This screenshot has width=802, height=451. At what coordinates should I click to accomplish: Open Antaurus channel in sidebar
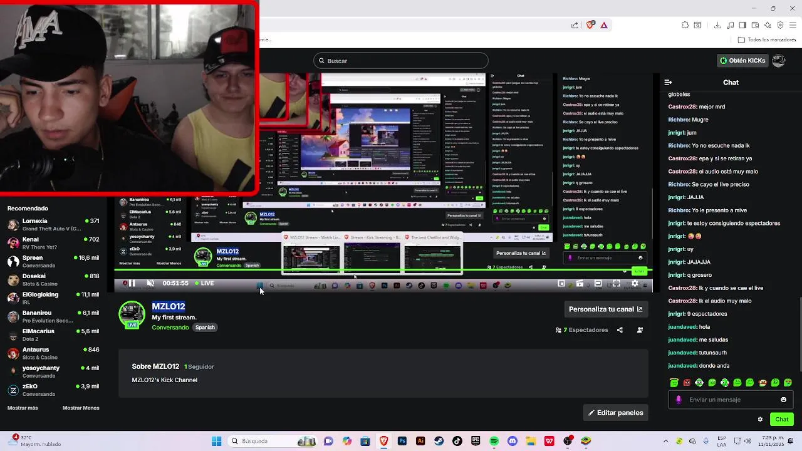53,353
